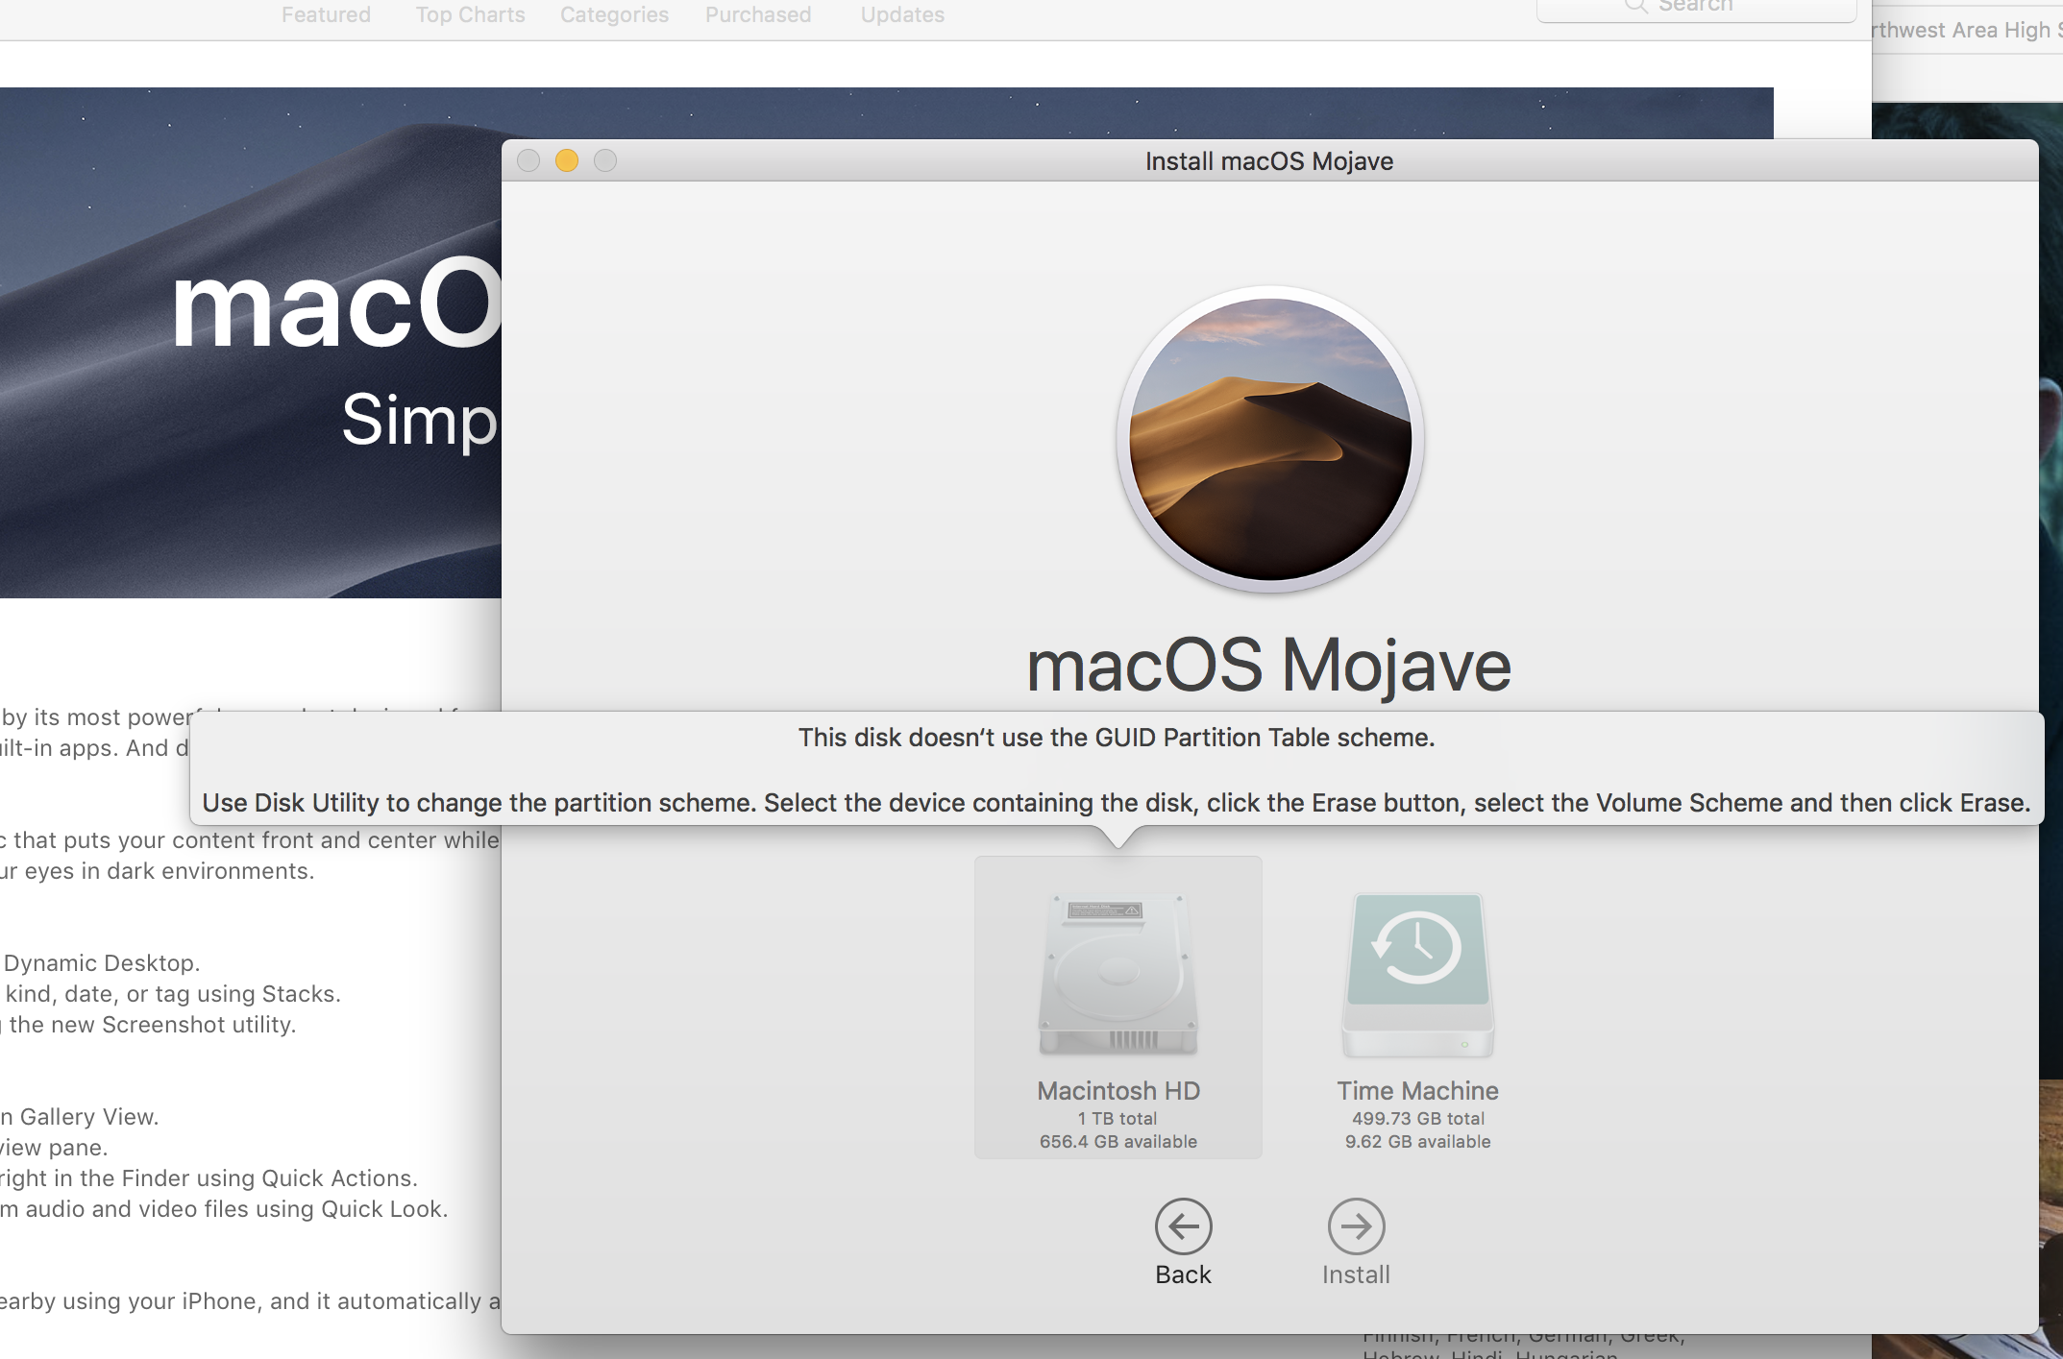Focus the App Store Search field
2063x1359 pixels.
point(1696,8)
